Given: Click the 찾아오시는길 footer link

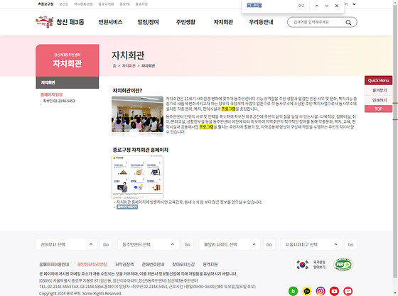Looking at the screenshot, I should 183,264.
